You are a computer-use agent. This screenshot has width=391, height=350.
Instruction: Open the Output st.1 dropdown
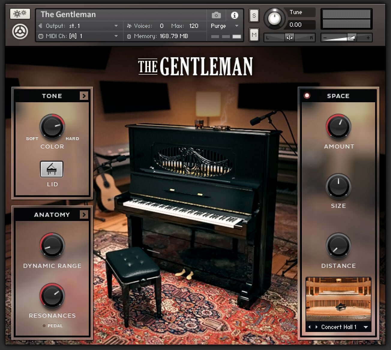(x=116, y=26)
